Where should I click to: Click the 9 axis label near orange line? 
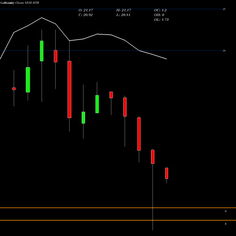pos(226,211)
